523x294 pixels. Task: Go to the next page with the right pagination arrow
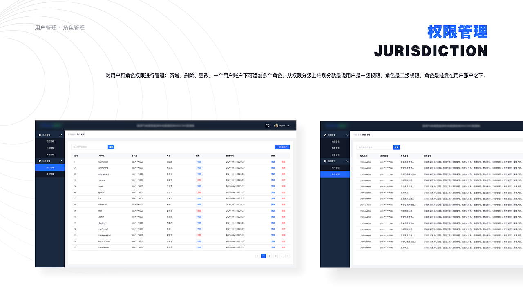point(288,256)
